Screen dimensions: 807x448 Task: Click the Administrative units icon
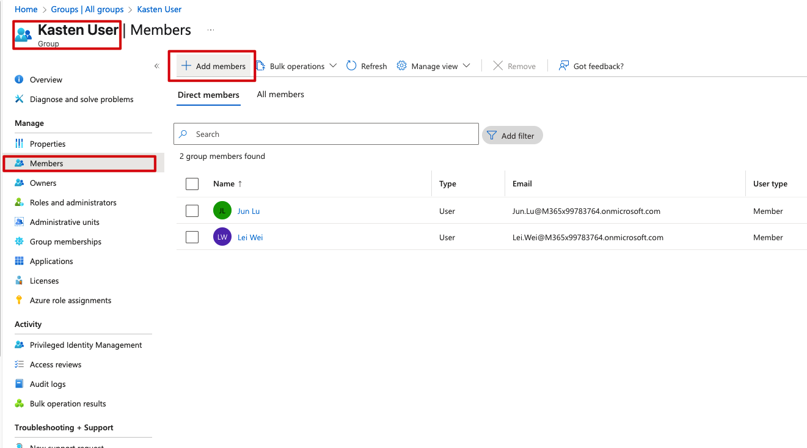coord(19,222)
